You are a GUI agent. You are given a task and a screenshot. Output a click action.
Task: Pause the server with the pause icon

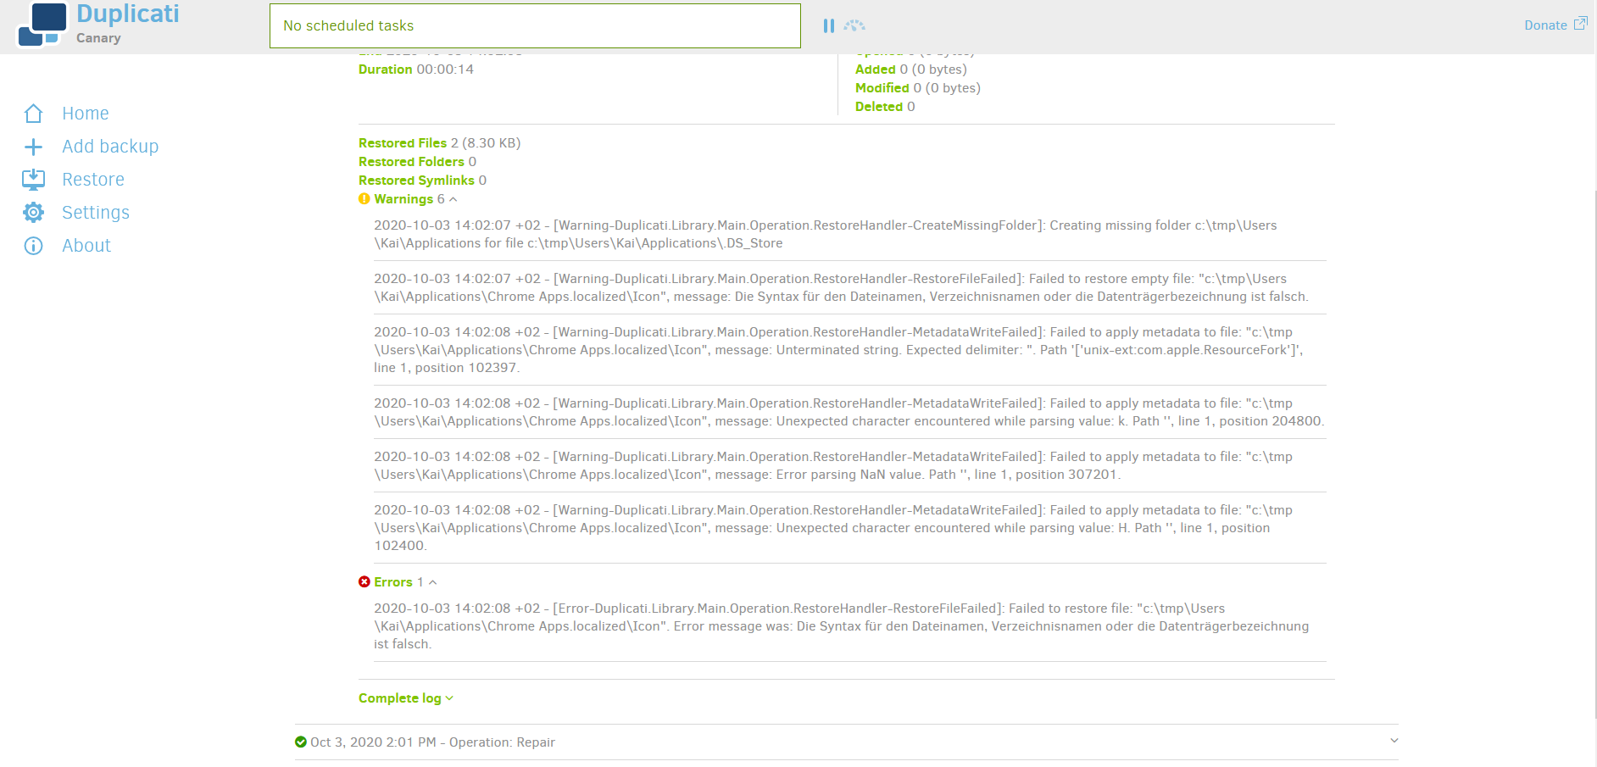click(828, 25)
